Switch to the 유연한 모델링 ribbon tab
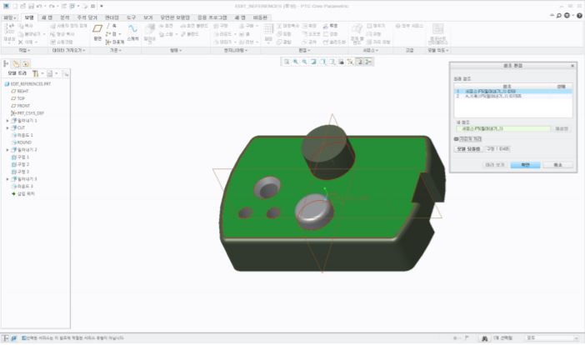This screenshot has height=345, width=585. (175, 17)
